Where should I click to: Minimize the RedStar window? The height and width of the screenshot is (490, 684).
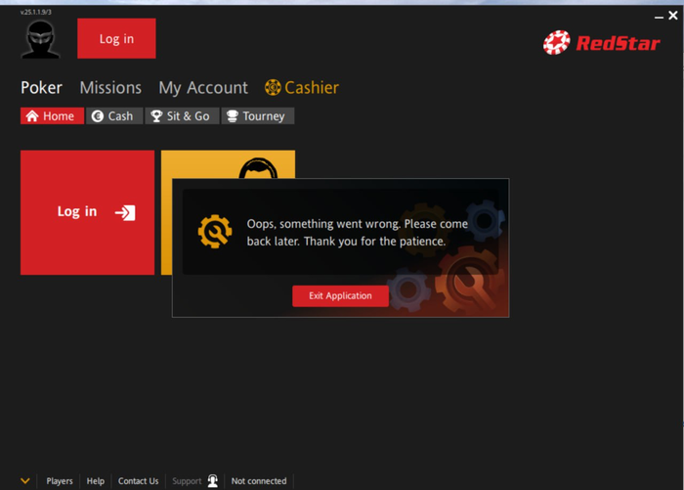659,17
